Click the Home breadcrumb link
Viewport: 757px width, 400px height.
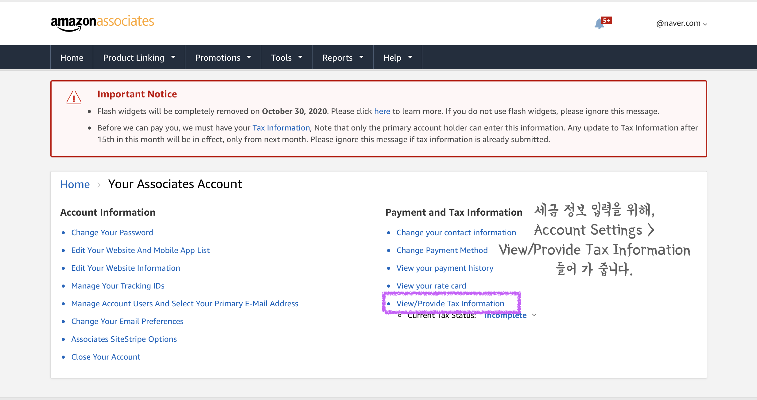tap(75, 184)
